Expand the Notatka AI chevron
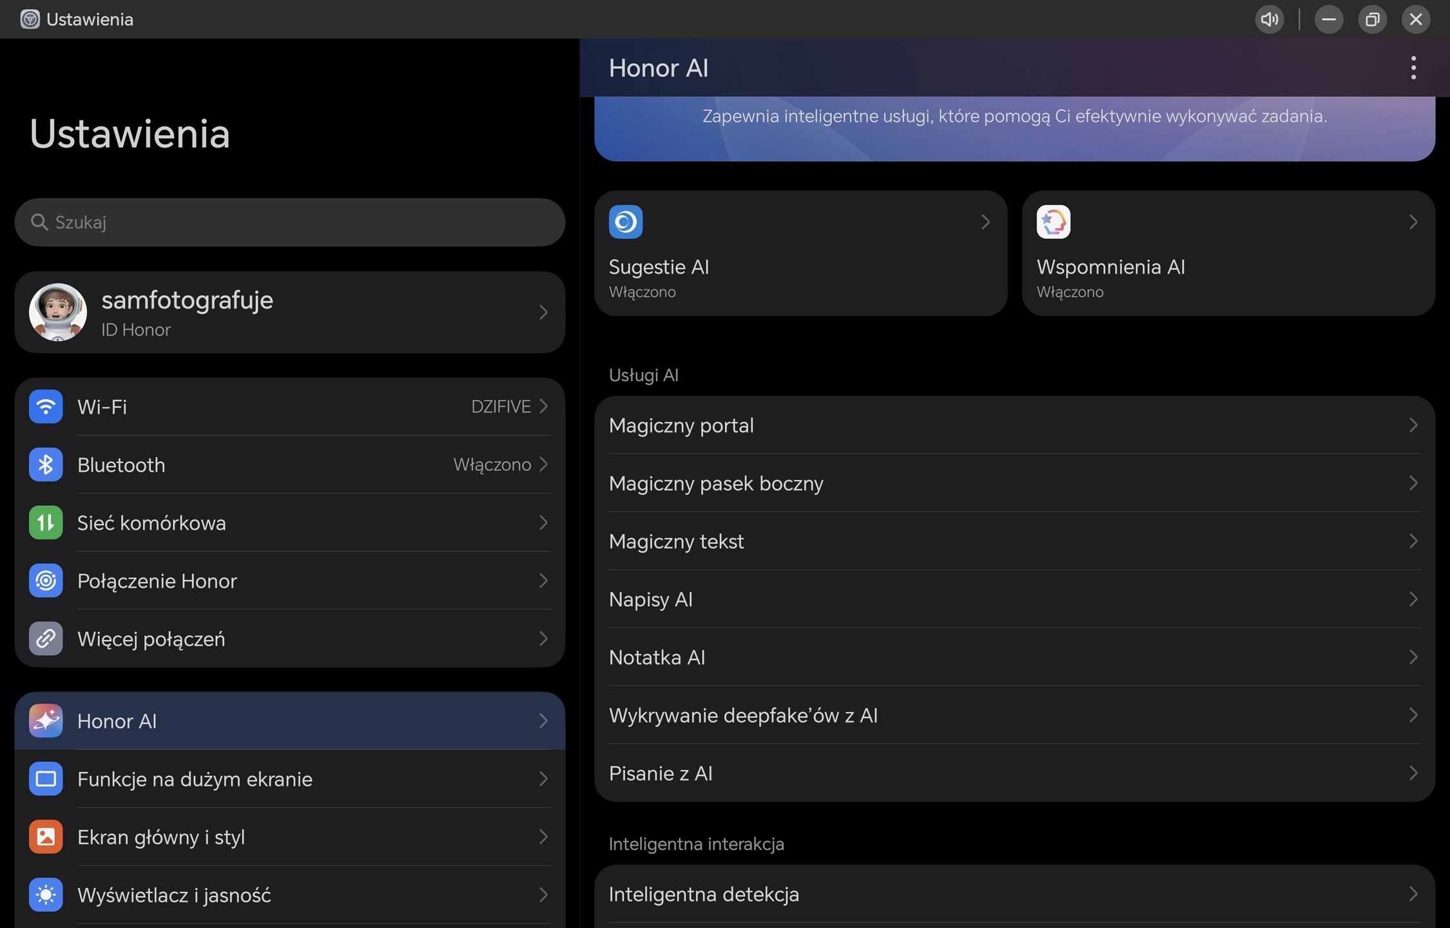The image size is (1450, 928). pos(1413,657)
